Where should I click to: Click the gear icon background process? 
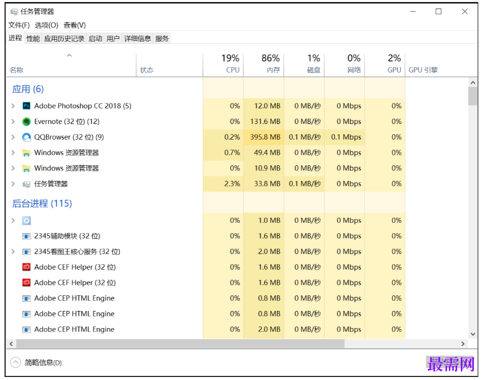click(27, 220)
